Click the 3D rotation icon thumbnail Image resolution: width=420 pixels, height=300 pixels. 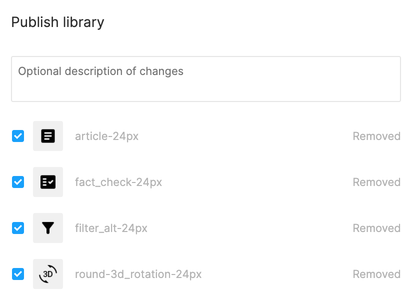pyautogui.click(x=48, y=274)
